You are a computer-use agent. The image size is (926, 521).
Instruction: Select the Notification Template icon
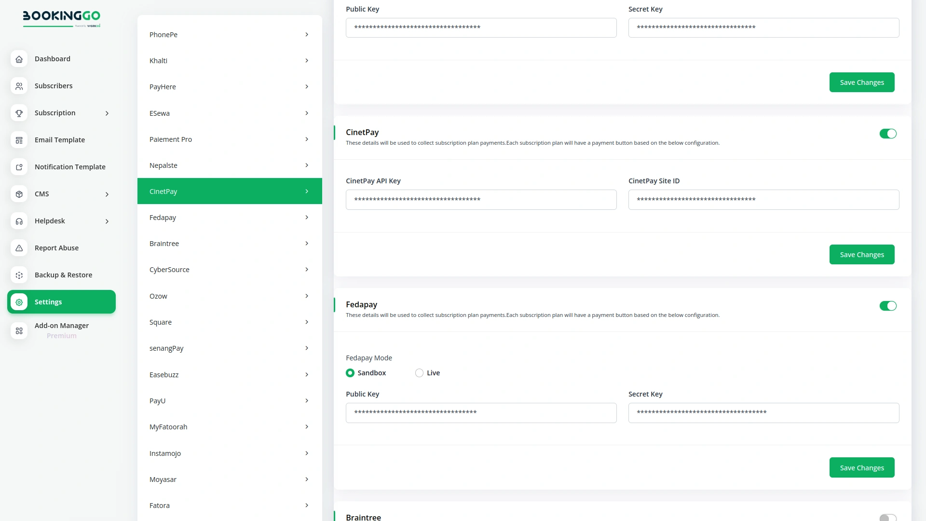coord(19,167)
